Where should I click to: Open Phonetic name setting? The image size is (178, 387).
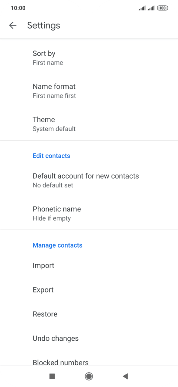tap(89, 214)
